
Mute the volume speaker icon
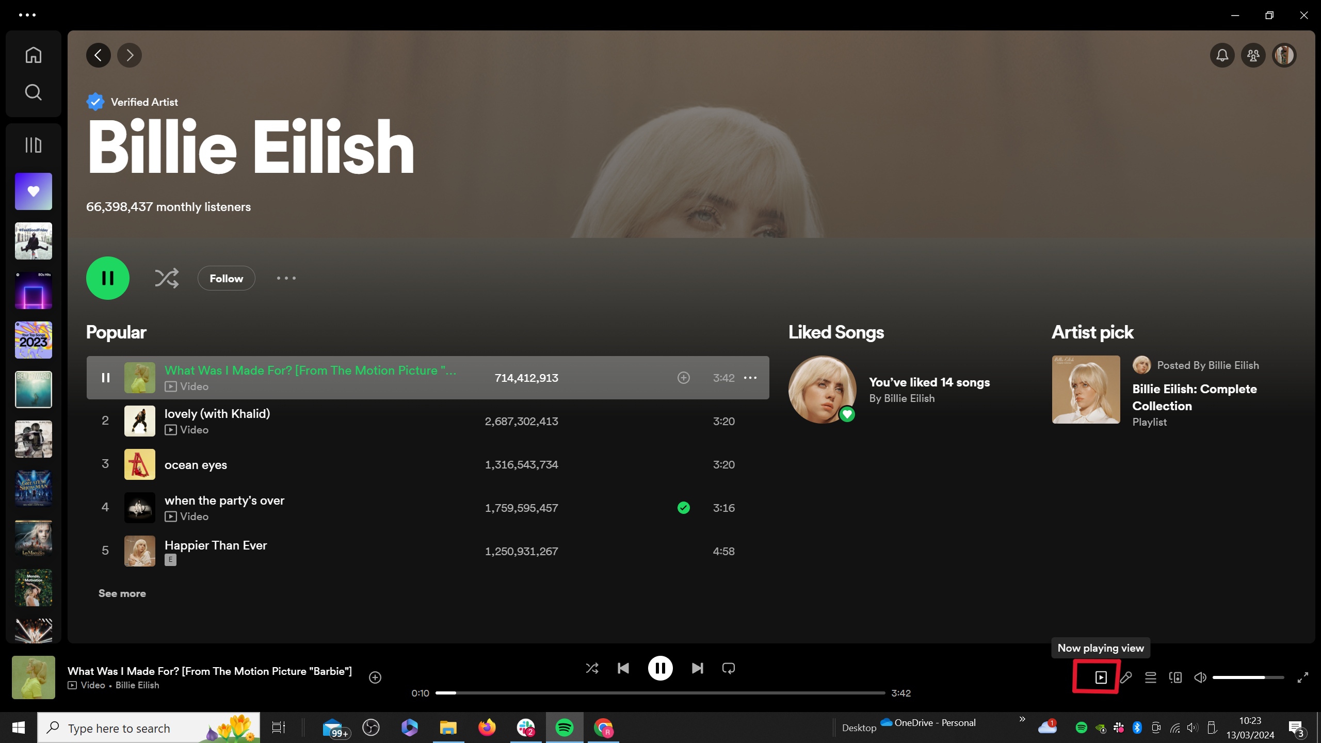pos(1200,677)
